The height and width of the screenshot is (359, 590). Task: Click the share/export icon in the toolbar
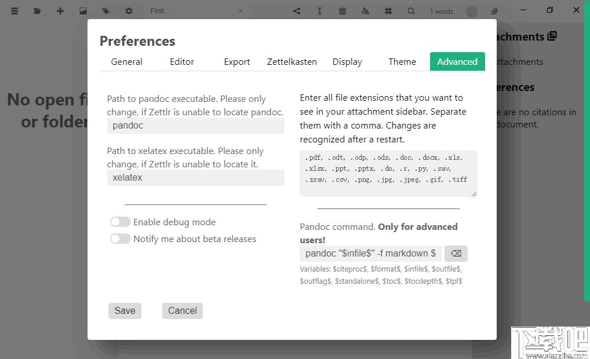pos(297,11)
